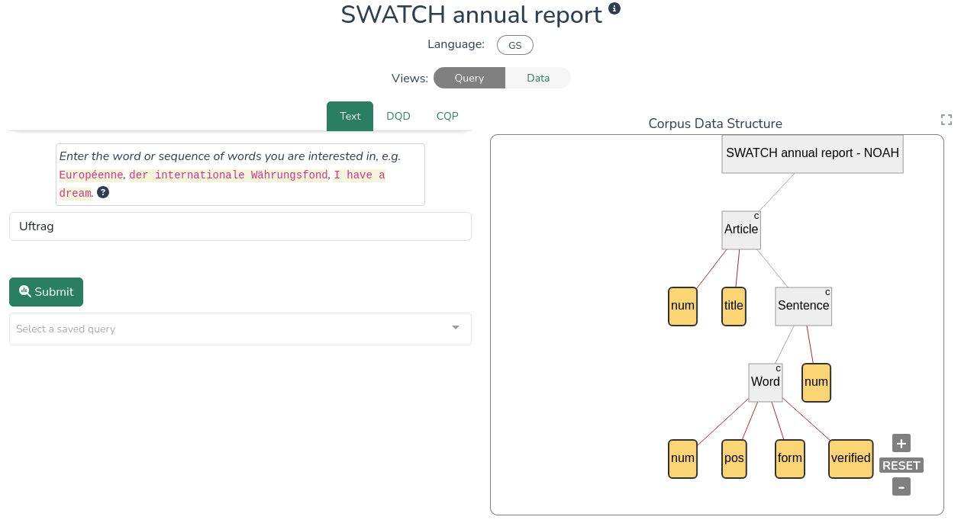
Task: Select the Query view toggle
Action: pos(469,78)
